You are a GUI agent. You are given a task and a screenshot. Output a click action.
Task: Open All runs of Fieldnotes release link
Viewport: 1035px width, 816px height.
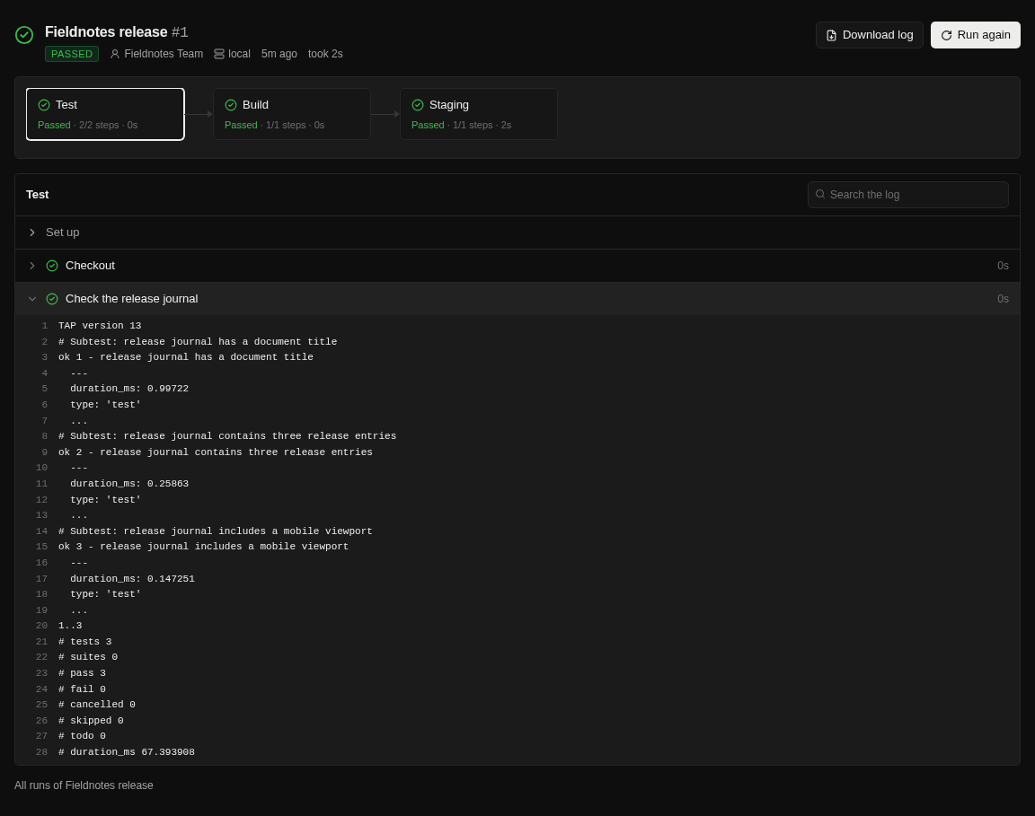point(84,785)
